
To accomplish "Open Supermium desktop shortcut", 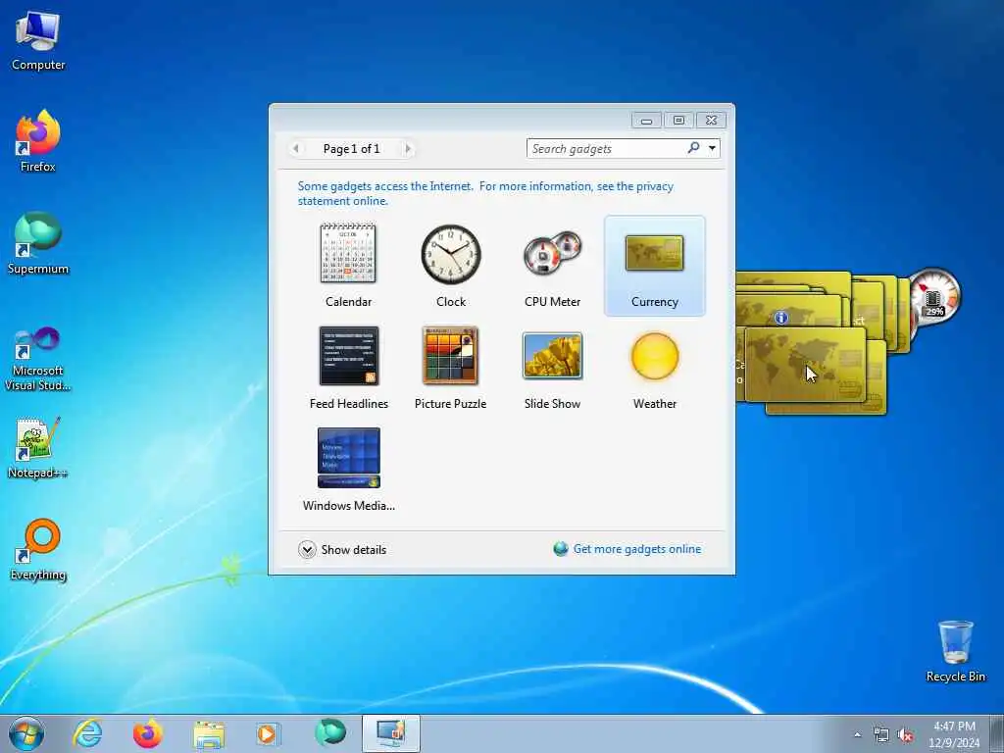I will 38,243.
